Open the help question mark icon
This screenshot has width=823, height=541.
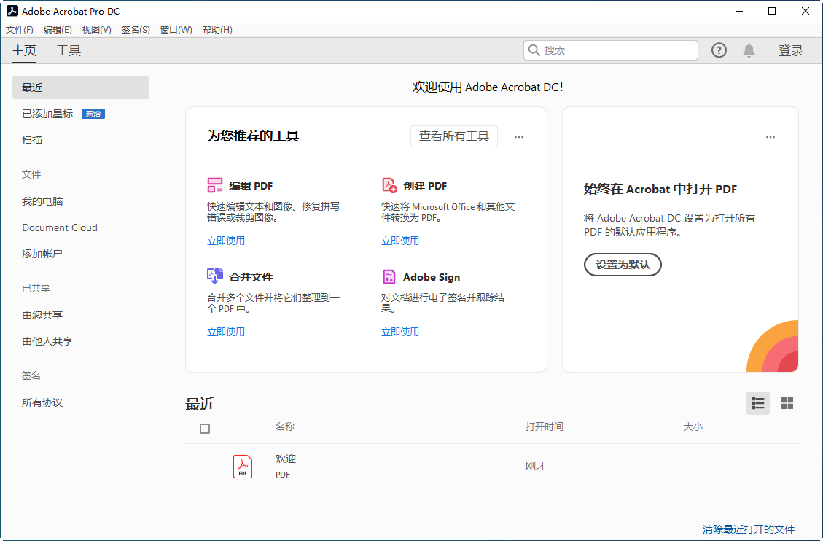tap(719, 50)
